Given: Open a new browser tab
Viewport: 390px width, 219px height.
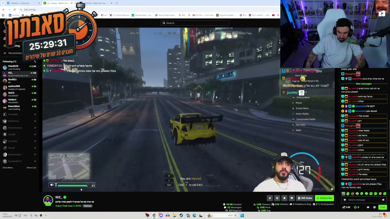Looking at the screenshot, I should click(117, 3).
